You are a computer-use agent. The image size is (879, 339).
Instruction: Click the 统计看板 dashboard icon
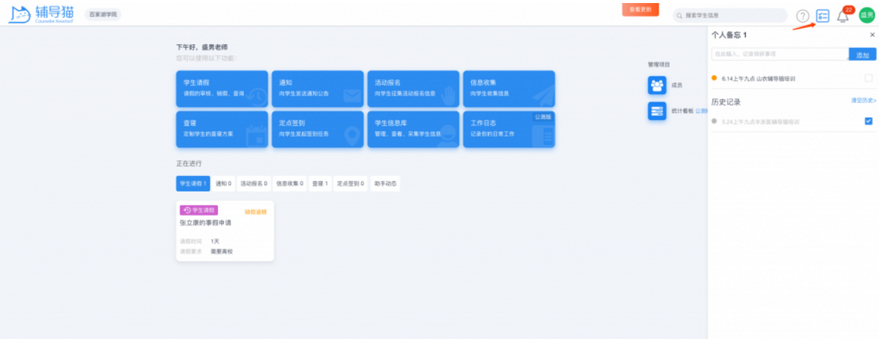[x=657, y=111]
